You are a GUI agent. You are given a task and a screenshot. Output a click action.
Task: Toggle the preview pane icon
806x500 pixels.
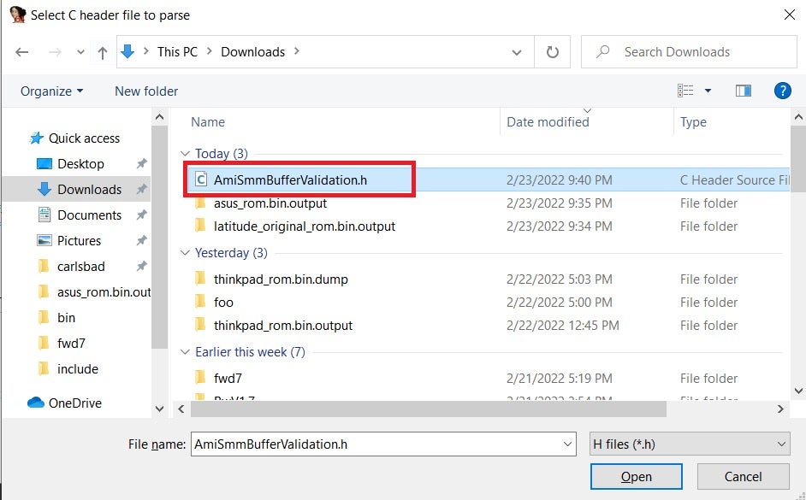tap(743, 91)
